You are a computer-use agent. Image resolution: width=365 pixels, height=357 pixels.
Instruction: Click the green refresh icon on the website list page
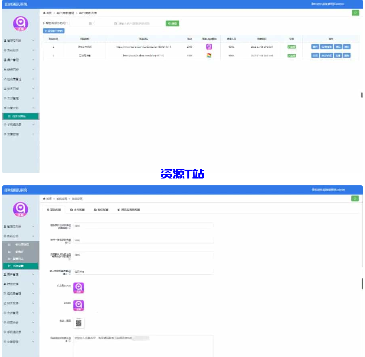point(355,13)
